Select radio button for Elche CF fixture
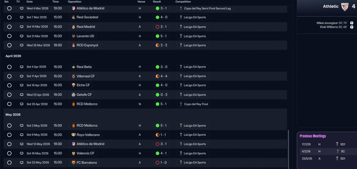This screenshot has height=169, width=357. tap(9, 85)
